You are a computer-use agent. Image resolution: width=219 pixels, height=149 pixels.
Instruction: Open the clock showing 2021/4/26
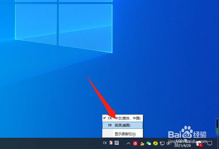tap(182, 143)
